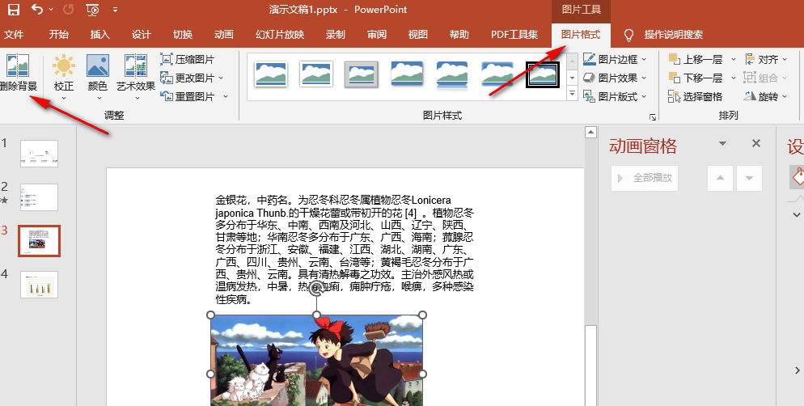The height and width of the screenshot is (406, 804).
Task: Click the 删除背景 tool
Action: tap(18, 74)
